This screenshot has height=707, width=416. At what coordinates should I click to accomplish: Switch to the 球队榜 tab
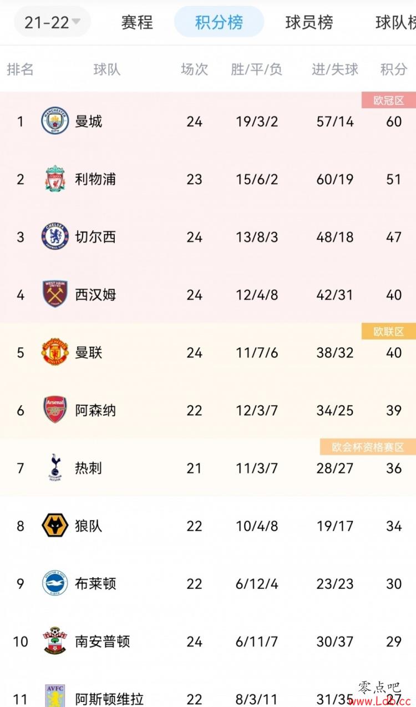point(395,22)
